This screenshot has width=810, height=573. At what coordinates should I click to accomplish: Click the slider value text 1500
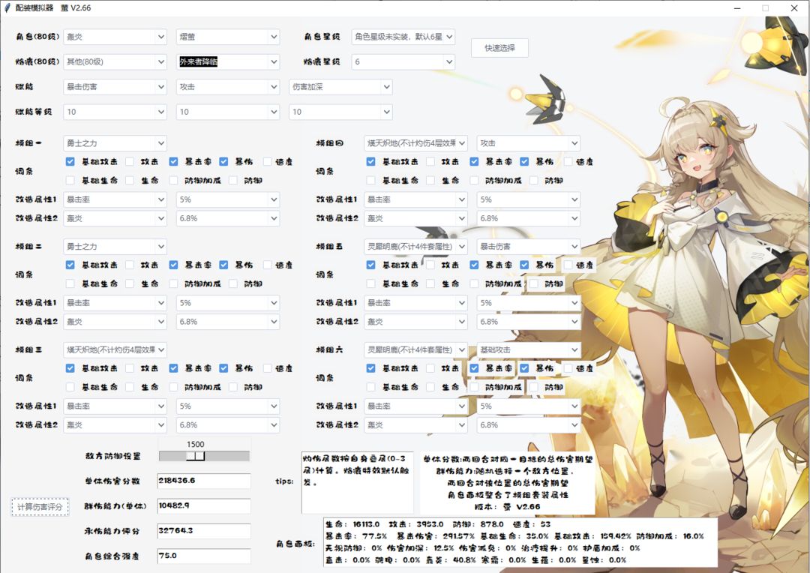click(196, 444)
